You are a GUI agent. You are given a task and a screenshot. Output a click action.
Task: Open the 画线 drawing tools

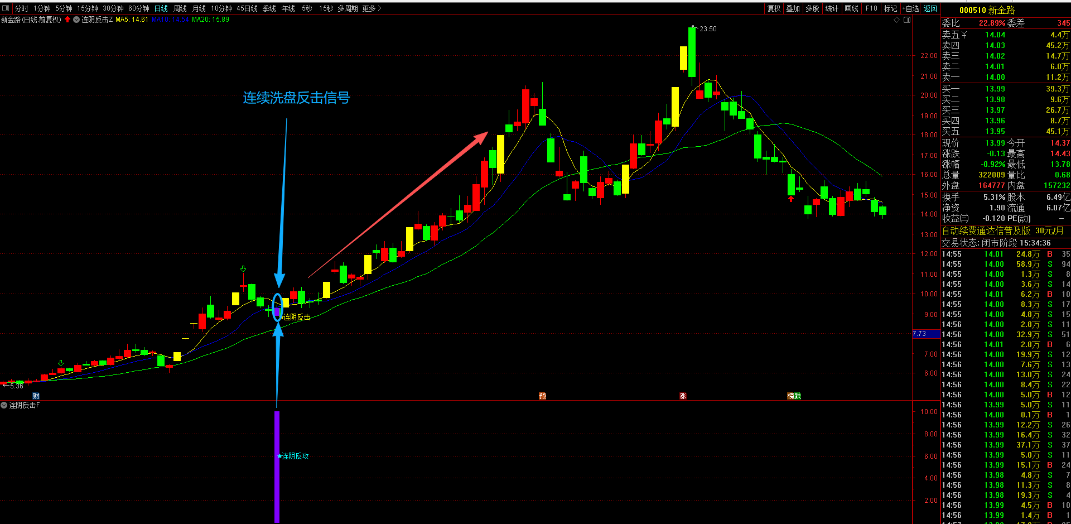click(x=852, y=8)
